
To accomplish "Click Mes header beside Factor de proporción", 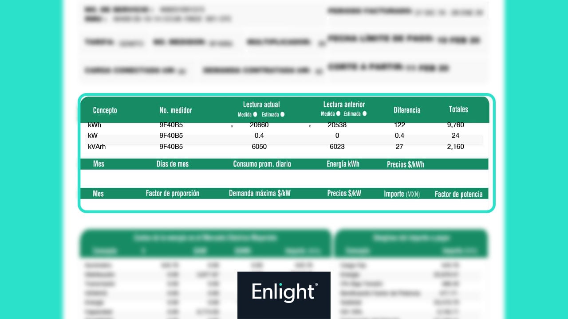I will tap(98, 194).
